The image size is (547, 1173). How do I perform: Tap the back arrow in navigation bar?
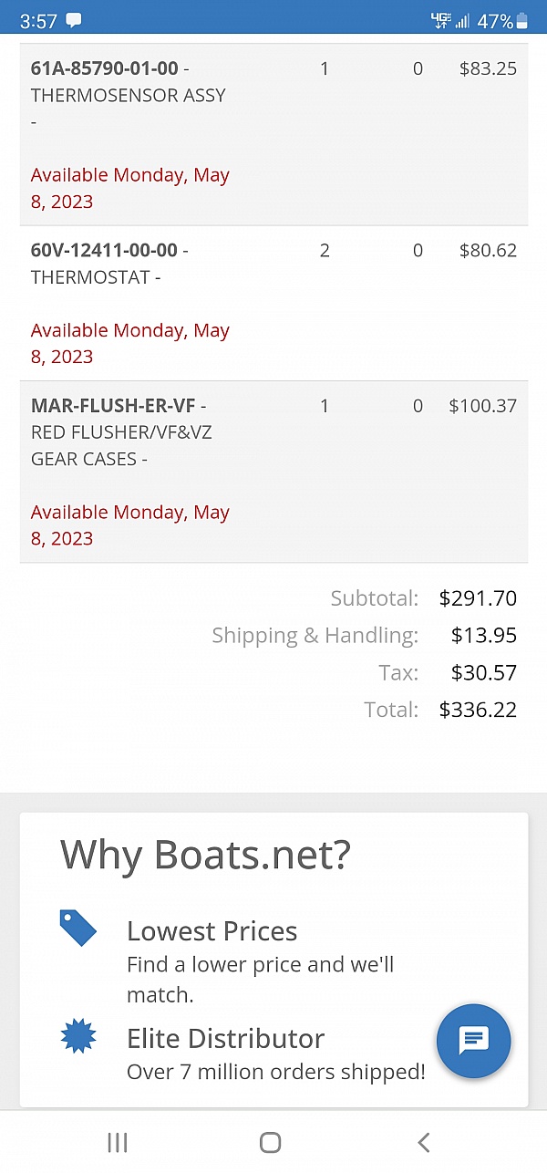423,1141
